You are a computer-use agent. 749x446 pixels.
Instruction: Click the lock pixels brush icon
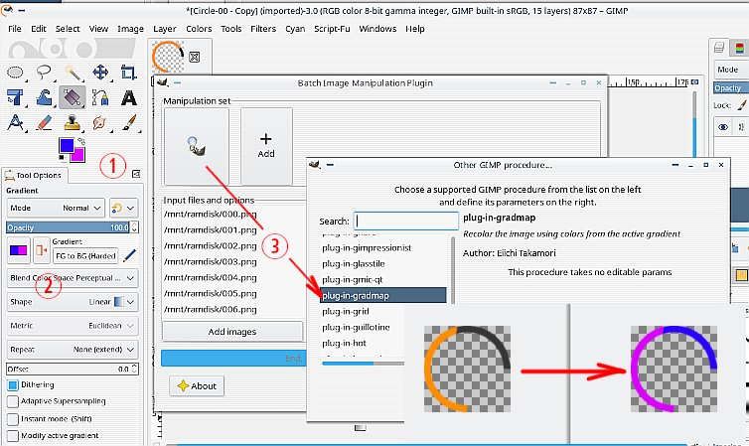(x=741, y=105)
